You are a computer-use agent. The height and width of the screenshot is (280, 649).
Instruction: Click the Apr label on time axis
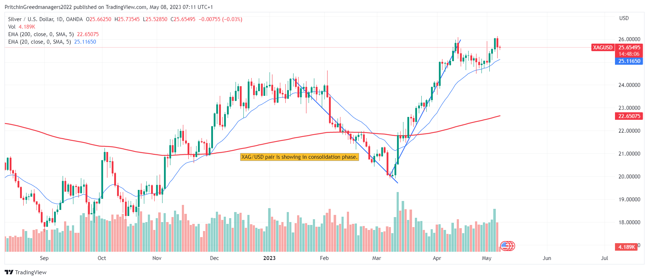[x=437, y=258]
